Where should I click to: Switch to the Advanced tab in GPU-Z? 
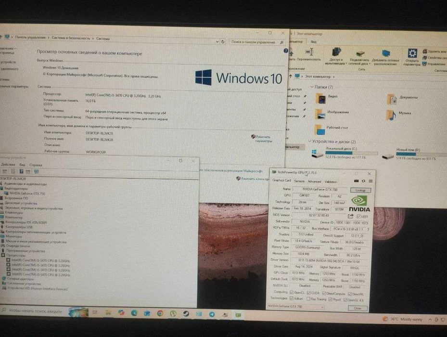(314, 181)
